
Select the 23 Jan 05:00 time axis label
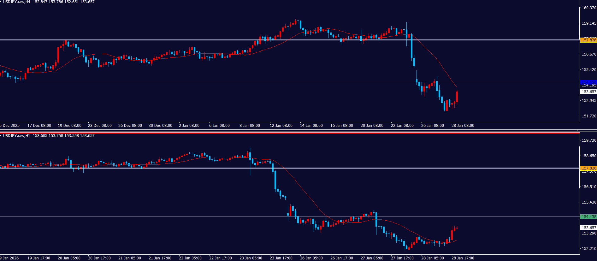pos(251,258)
